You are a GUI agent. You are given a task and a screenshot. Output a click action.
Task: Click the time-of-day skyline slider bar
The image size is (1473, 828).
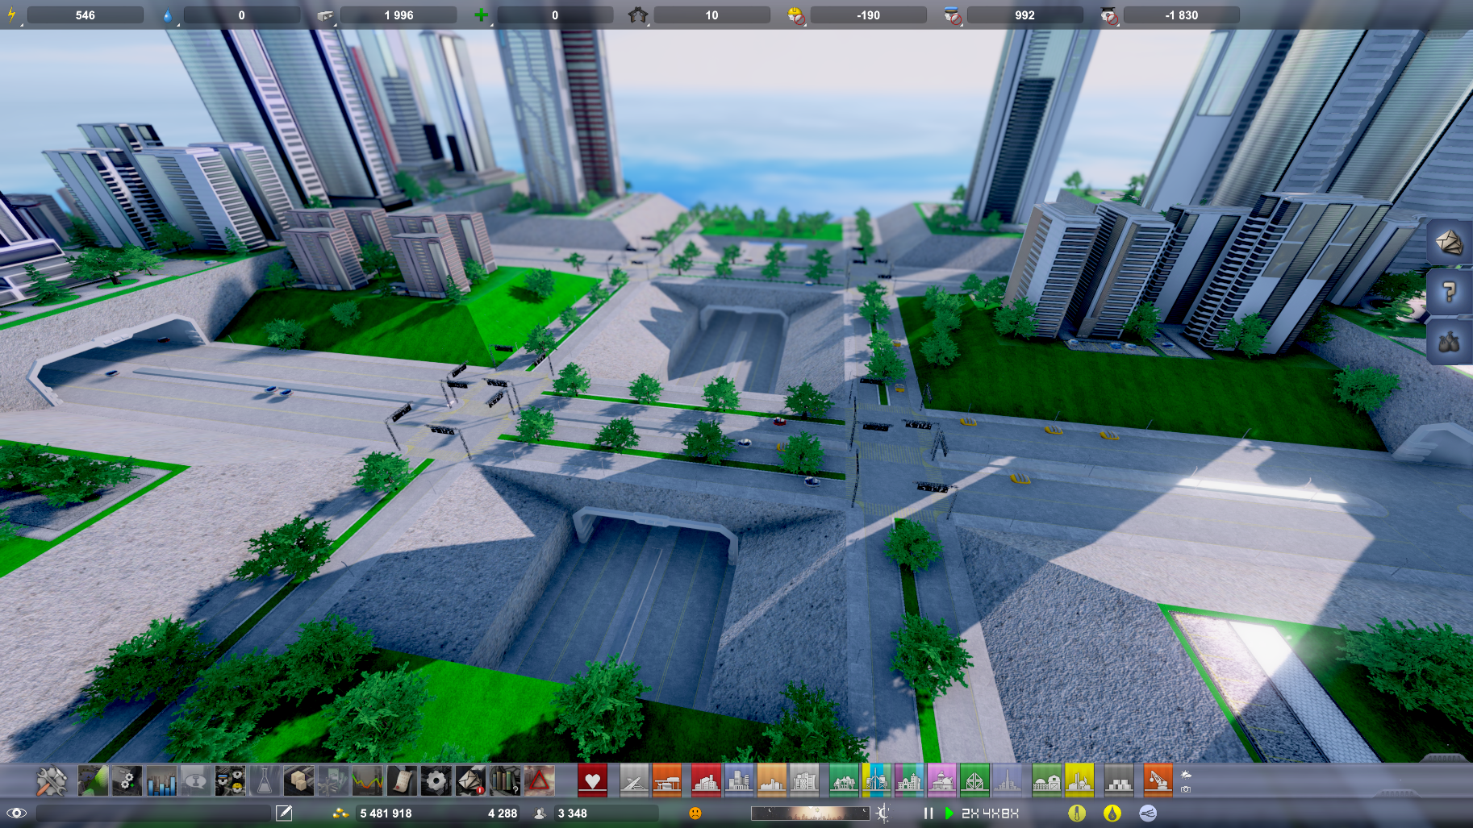pos(810,813)
